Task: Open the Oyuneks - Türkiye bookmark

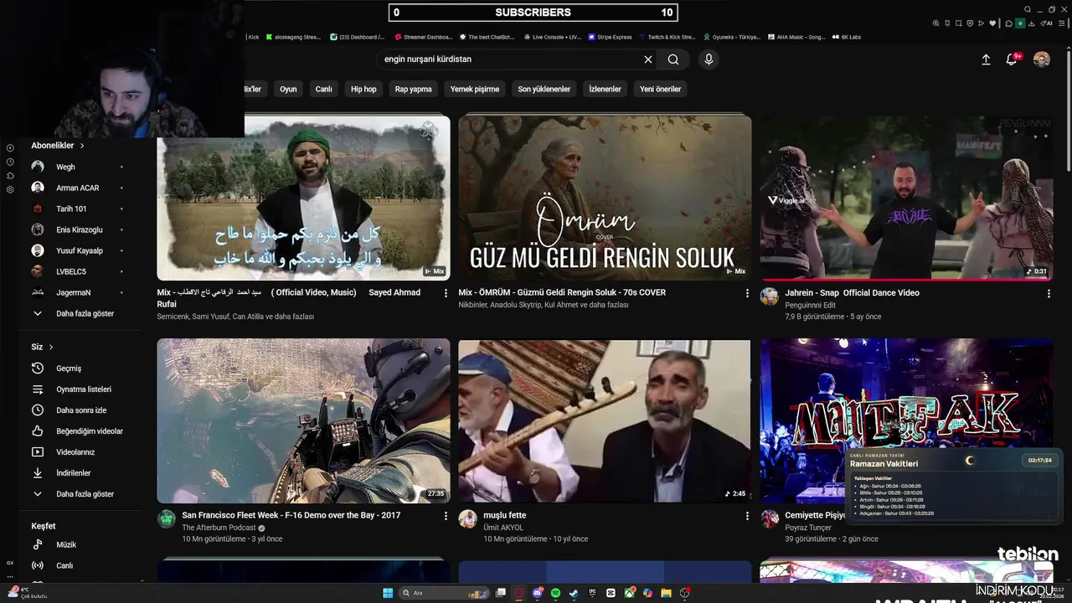Action: 732,37
